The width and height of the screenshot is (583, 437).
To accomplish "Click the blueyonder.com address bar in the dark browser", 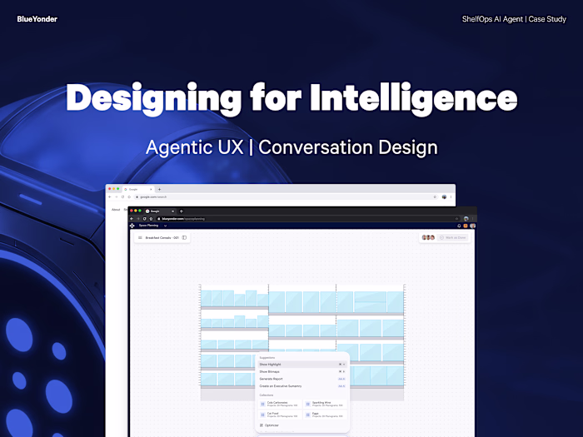I will [x=306, y=218].
